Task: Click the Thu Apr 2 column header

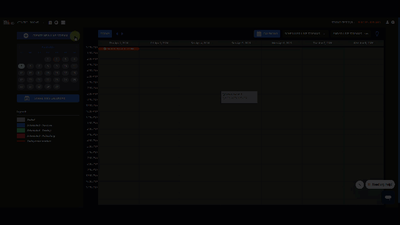Action: (119, 43)
